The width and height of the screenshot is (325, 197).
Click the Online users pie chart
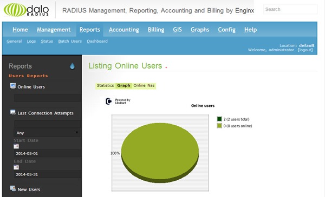pos(160,153)
